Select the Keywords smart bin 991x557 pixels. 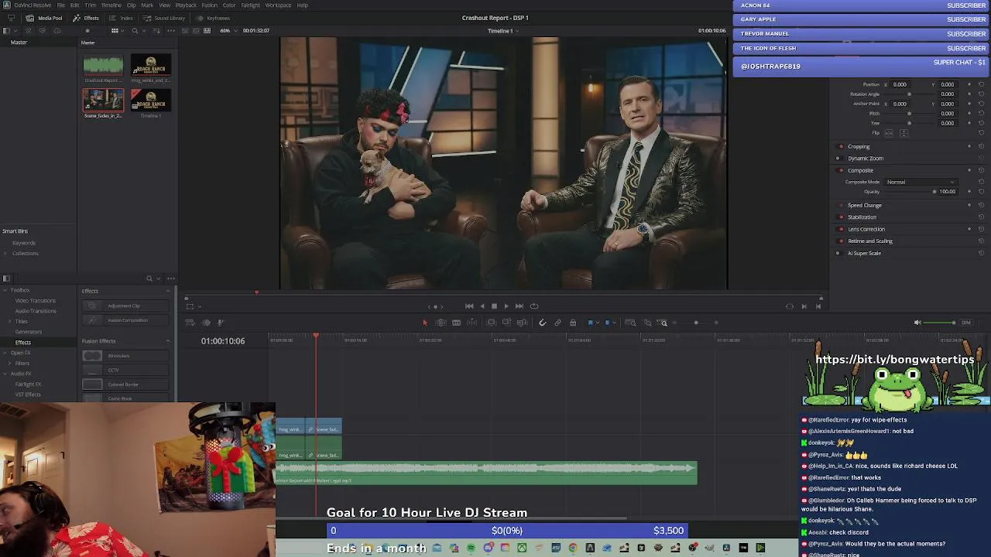coord(23,243)
